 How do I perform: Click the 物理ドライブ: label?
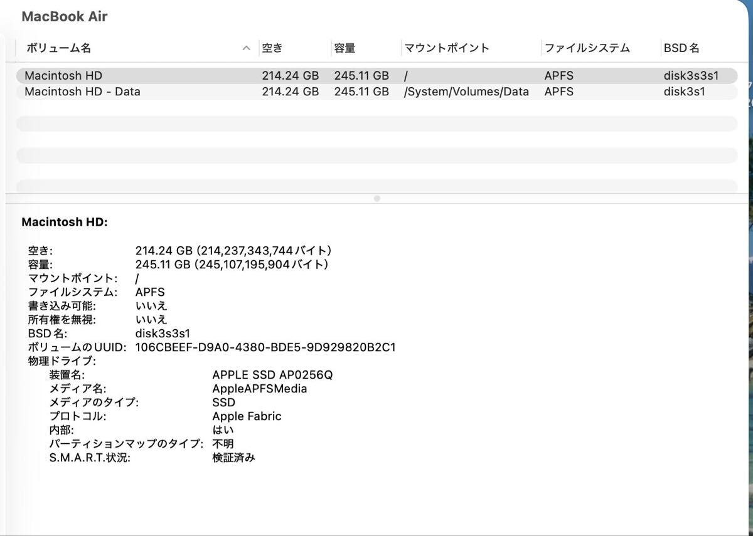(x=61, y=361)
